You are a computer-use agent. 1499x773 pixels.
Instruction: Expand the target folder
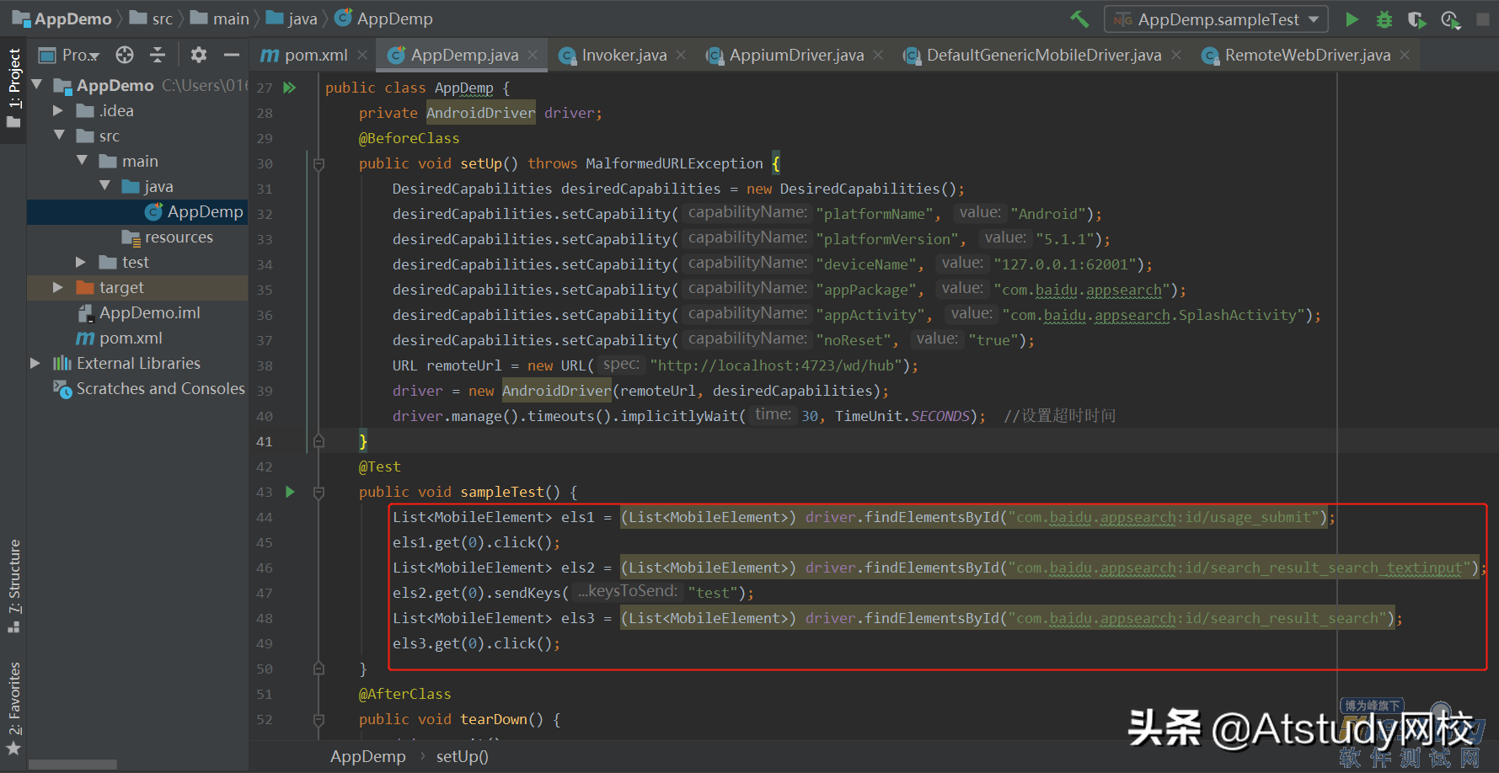point(58,287)
